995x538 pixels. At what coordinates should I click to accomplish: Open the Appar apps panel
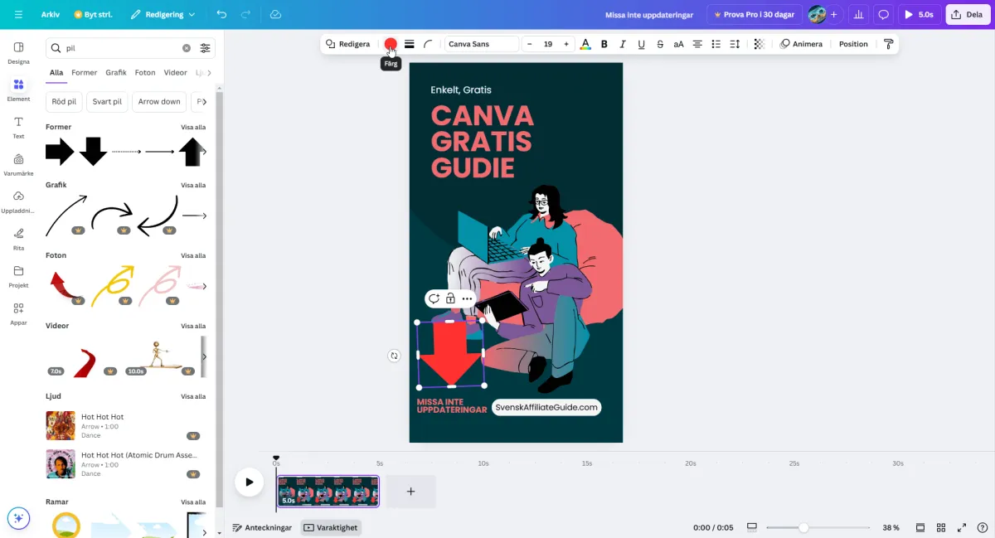coord(18,313)
